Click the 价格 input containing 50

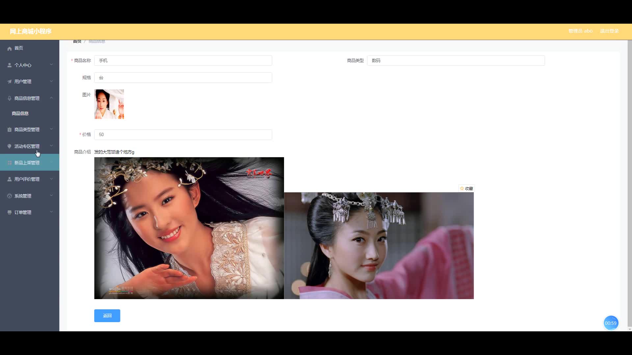(183, 135)
